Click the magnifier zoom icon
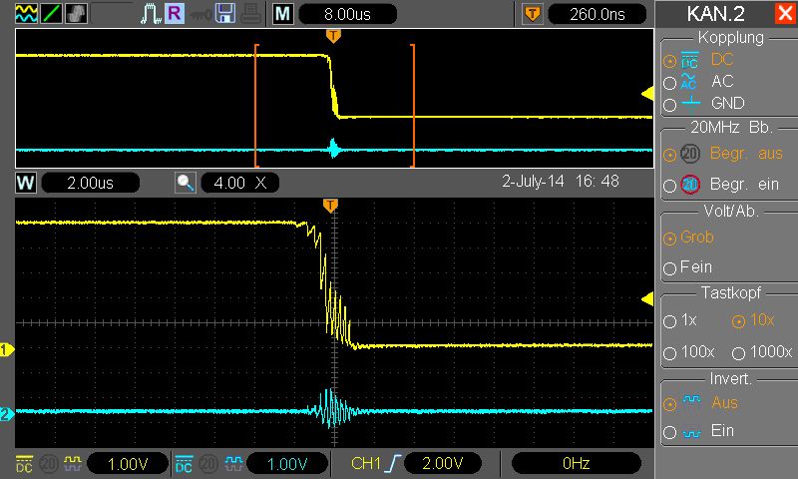 pos(186,183)
